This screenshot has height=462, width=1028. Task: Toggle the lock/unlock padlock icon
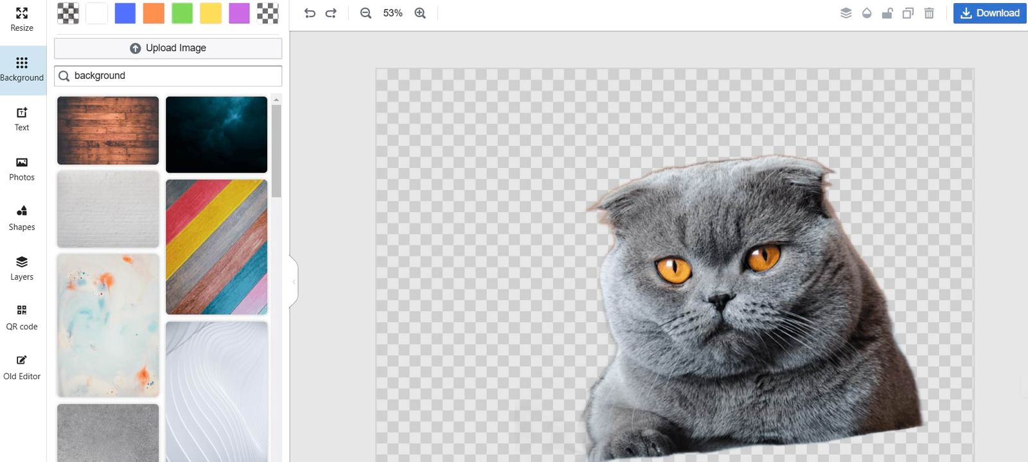(x=887, y=13)
